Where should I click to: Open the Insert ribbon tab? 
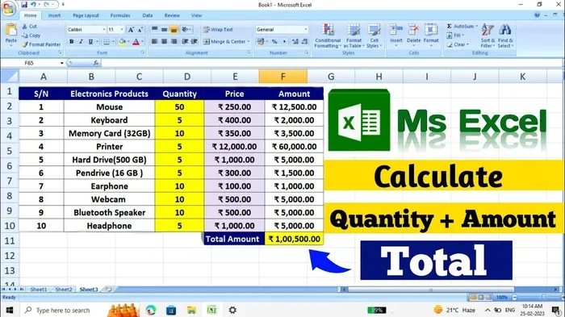pos(54,15)
